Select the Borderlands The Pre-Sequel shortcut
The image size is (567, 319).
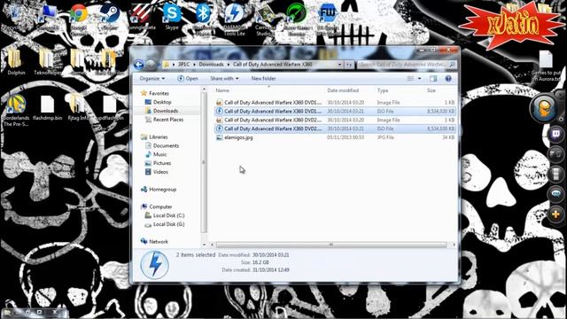pos(16,110)
